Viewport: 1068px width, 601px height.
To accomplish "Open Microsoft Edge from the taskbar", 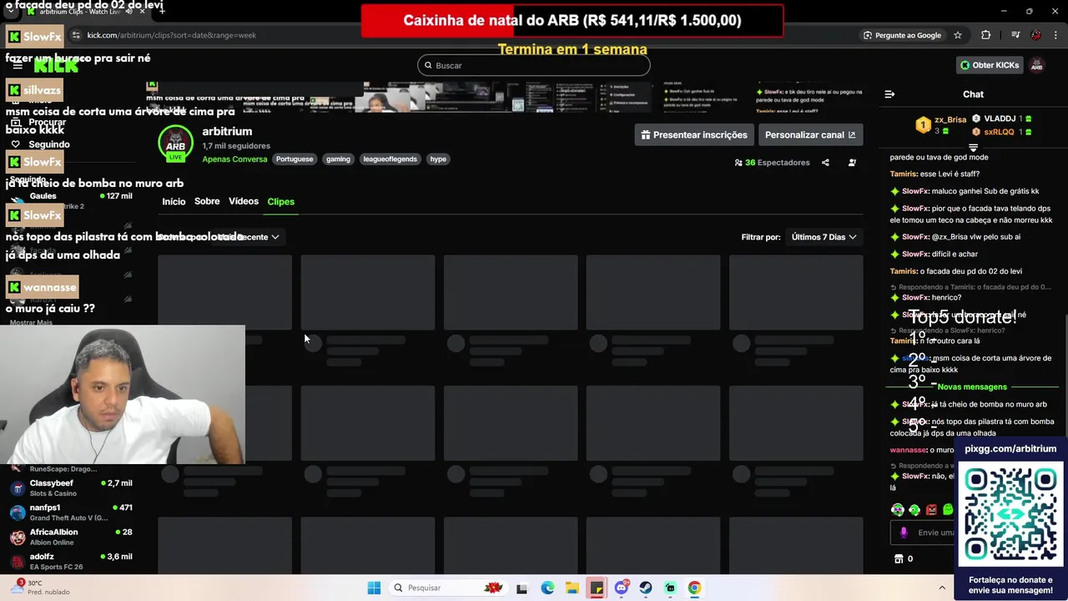I will pyautogui.click(x=547, y=588).
